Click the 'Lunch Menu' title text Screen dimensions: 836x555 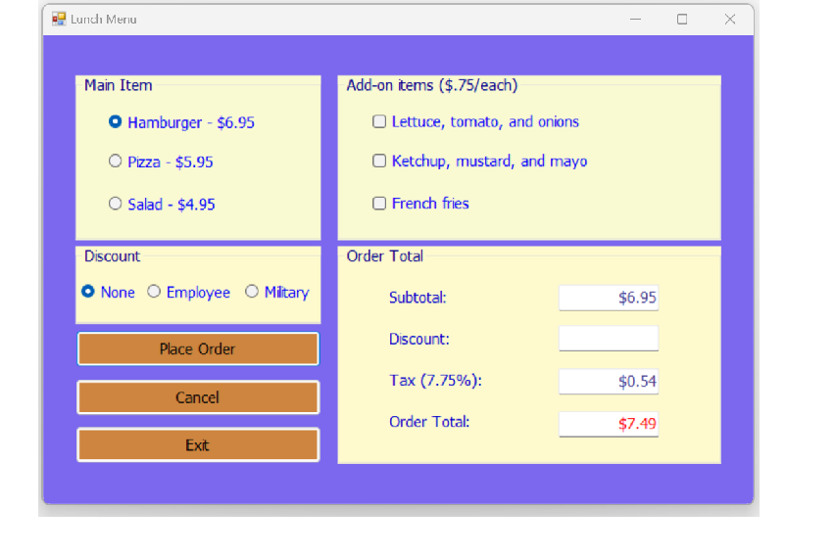[104, 20]
